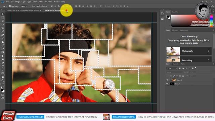Select the Dodge tool
215x121 pixels.
point(3,59)
